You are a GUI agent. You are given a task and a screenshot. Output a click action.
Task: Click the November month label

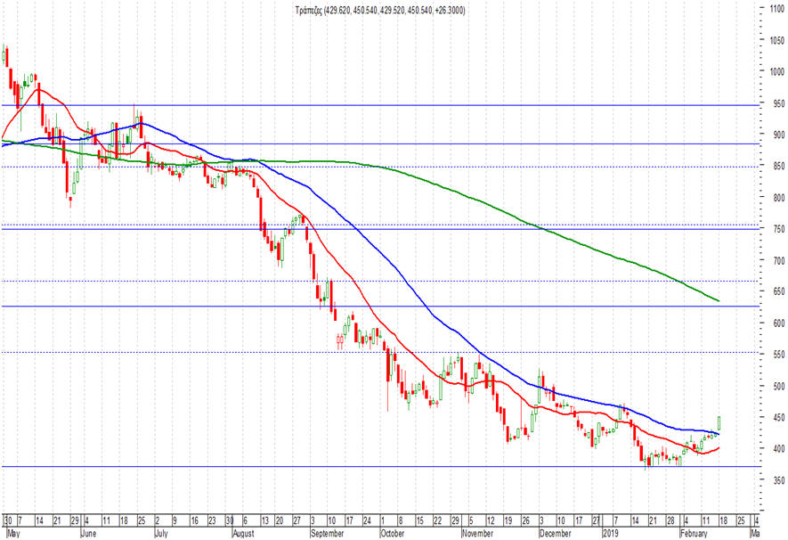[478, 533]
